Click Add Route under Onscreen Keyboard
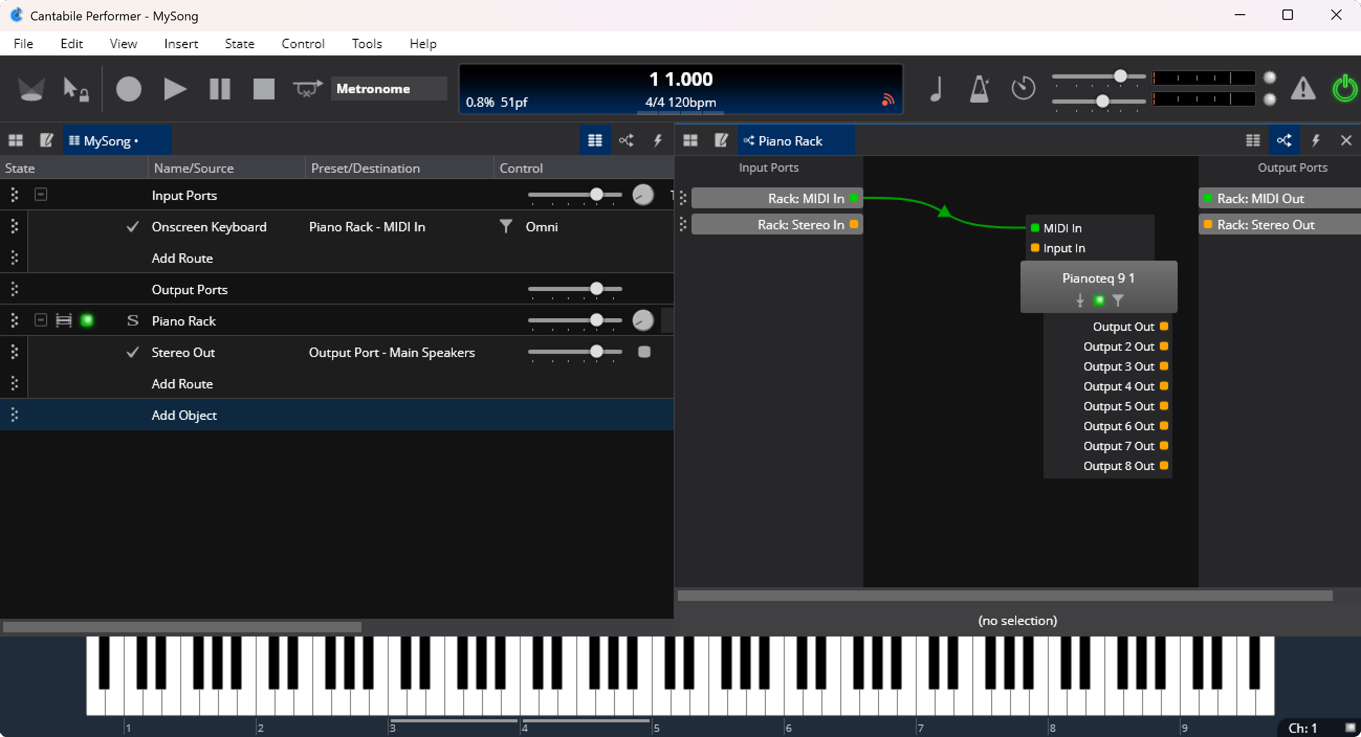Image resolution: width=1361 pixels, height=737 pixels. click(x=182, y=258)
